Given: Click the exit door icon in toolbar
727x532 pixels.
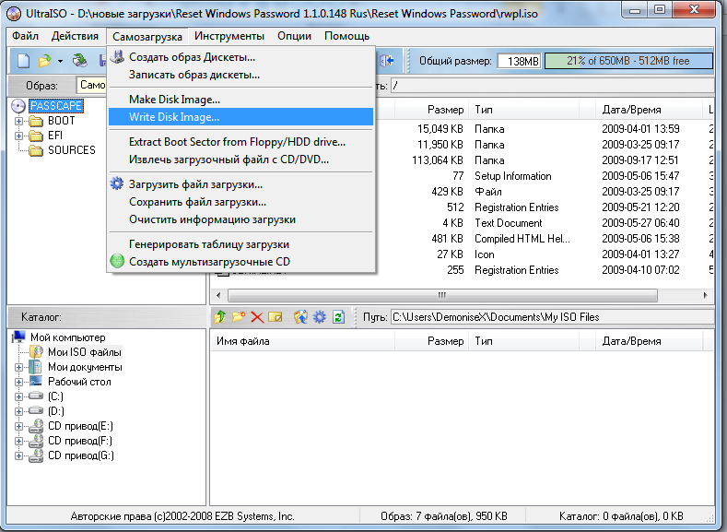Looking at the screenshot, I should pos(387,61).
